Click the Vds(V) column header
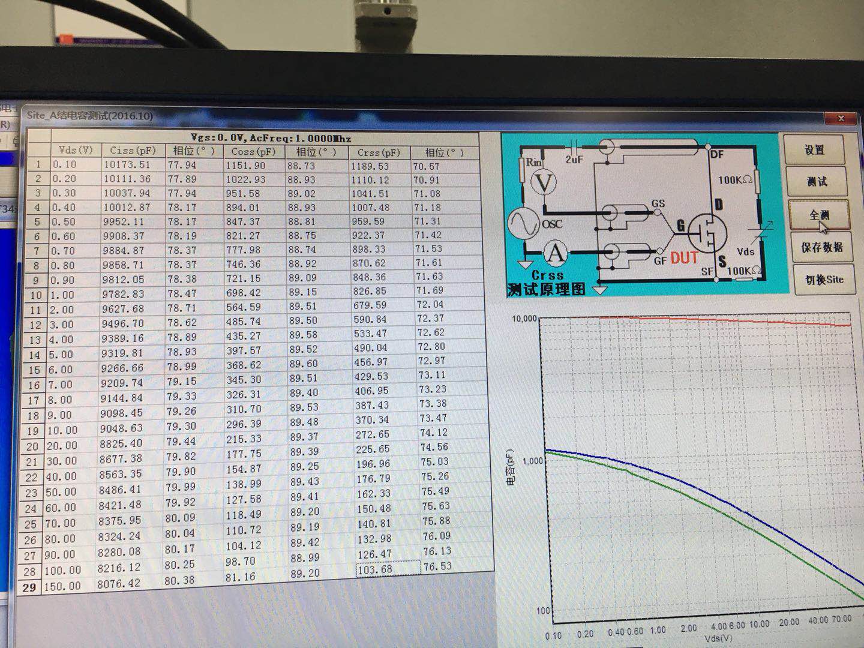 pos(76,150)
